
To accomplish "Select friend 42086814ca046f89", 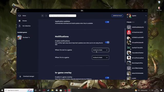I will [x=138, y=38].
